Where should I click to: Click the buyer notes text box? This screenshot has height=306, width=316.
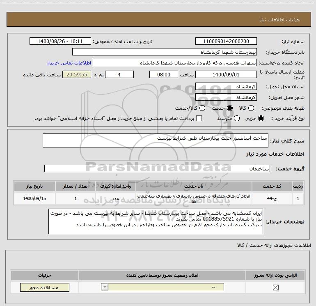[x=156, y=221]
